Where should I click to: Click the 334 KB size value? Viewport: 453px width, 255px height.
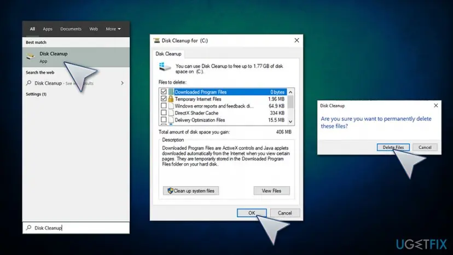click(x=277, y=113)
